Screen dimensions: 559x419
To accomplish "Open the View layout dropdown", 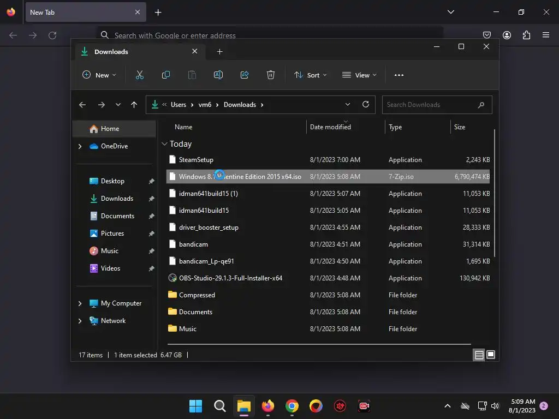I will [x=359, y=75].
